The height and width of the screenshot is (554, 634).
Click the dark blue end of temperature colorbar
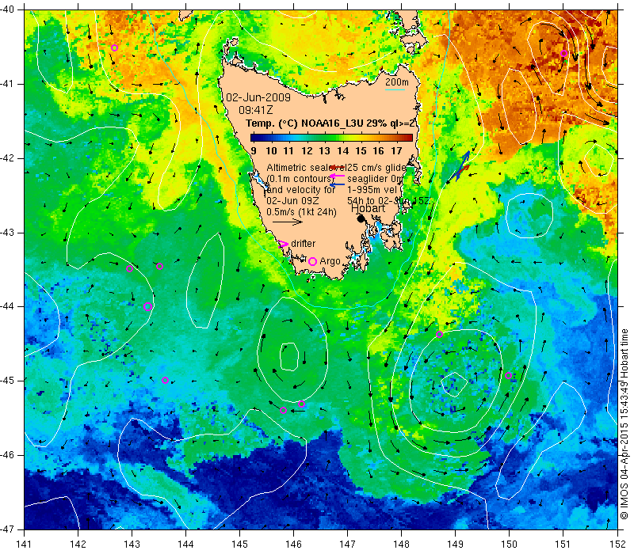pyautogui.click(x=255, y=138)
